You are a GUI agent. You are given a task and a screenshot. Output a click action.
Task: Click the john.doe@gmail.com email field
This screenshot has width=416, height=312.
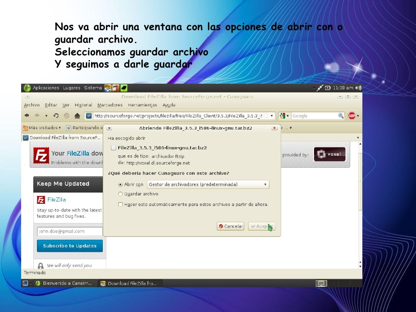(70, 231)
